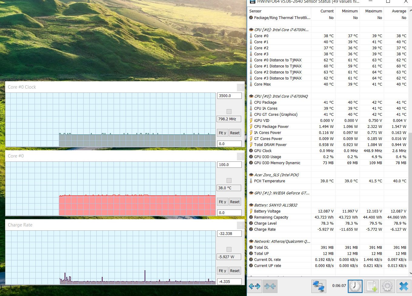Screen dimensions: 412x296
Task: Toggle checkbox in Core #0 temperature graph
Action: pyautogui.click(x=229, y=181)
